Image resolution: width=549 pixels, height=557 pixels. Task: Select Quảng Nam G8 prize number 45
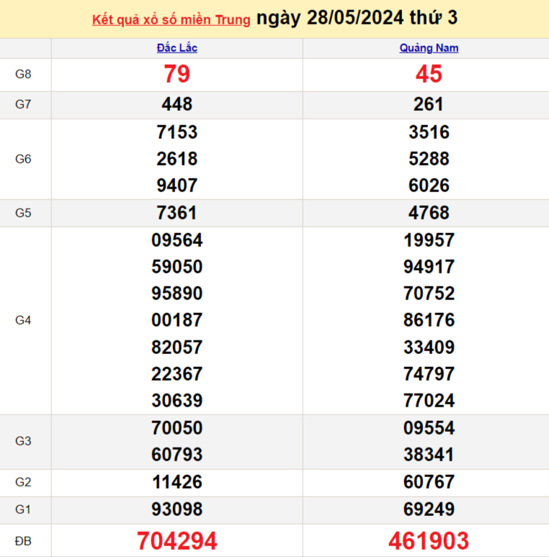[x=429, y=74]
